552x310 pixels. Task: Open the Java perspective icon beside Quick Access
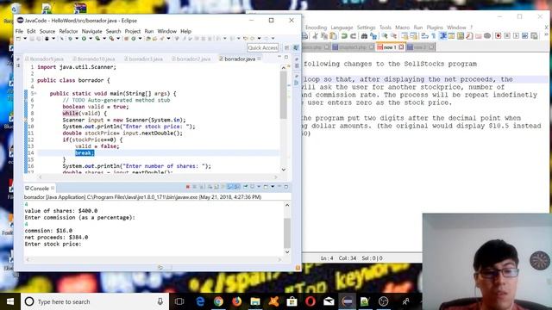pyautogui.click(x=296, y=47)
